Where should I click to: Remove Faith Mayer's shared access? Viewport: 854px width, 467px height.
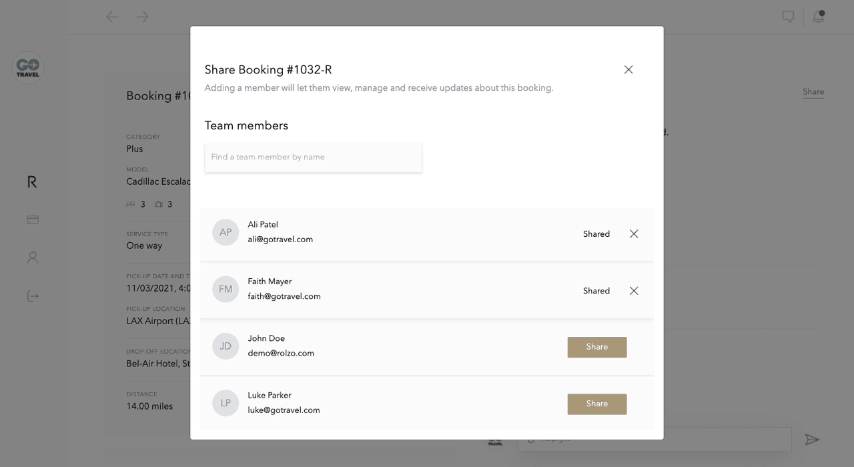(634, 291)
